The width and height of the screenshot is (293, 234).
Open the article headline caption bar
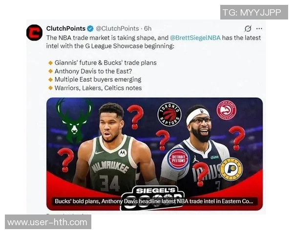pos(154,201)
